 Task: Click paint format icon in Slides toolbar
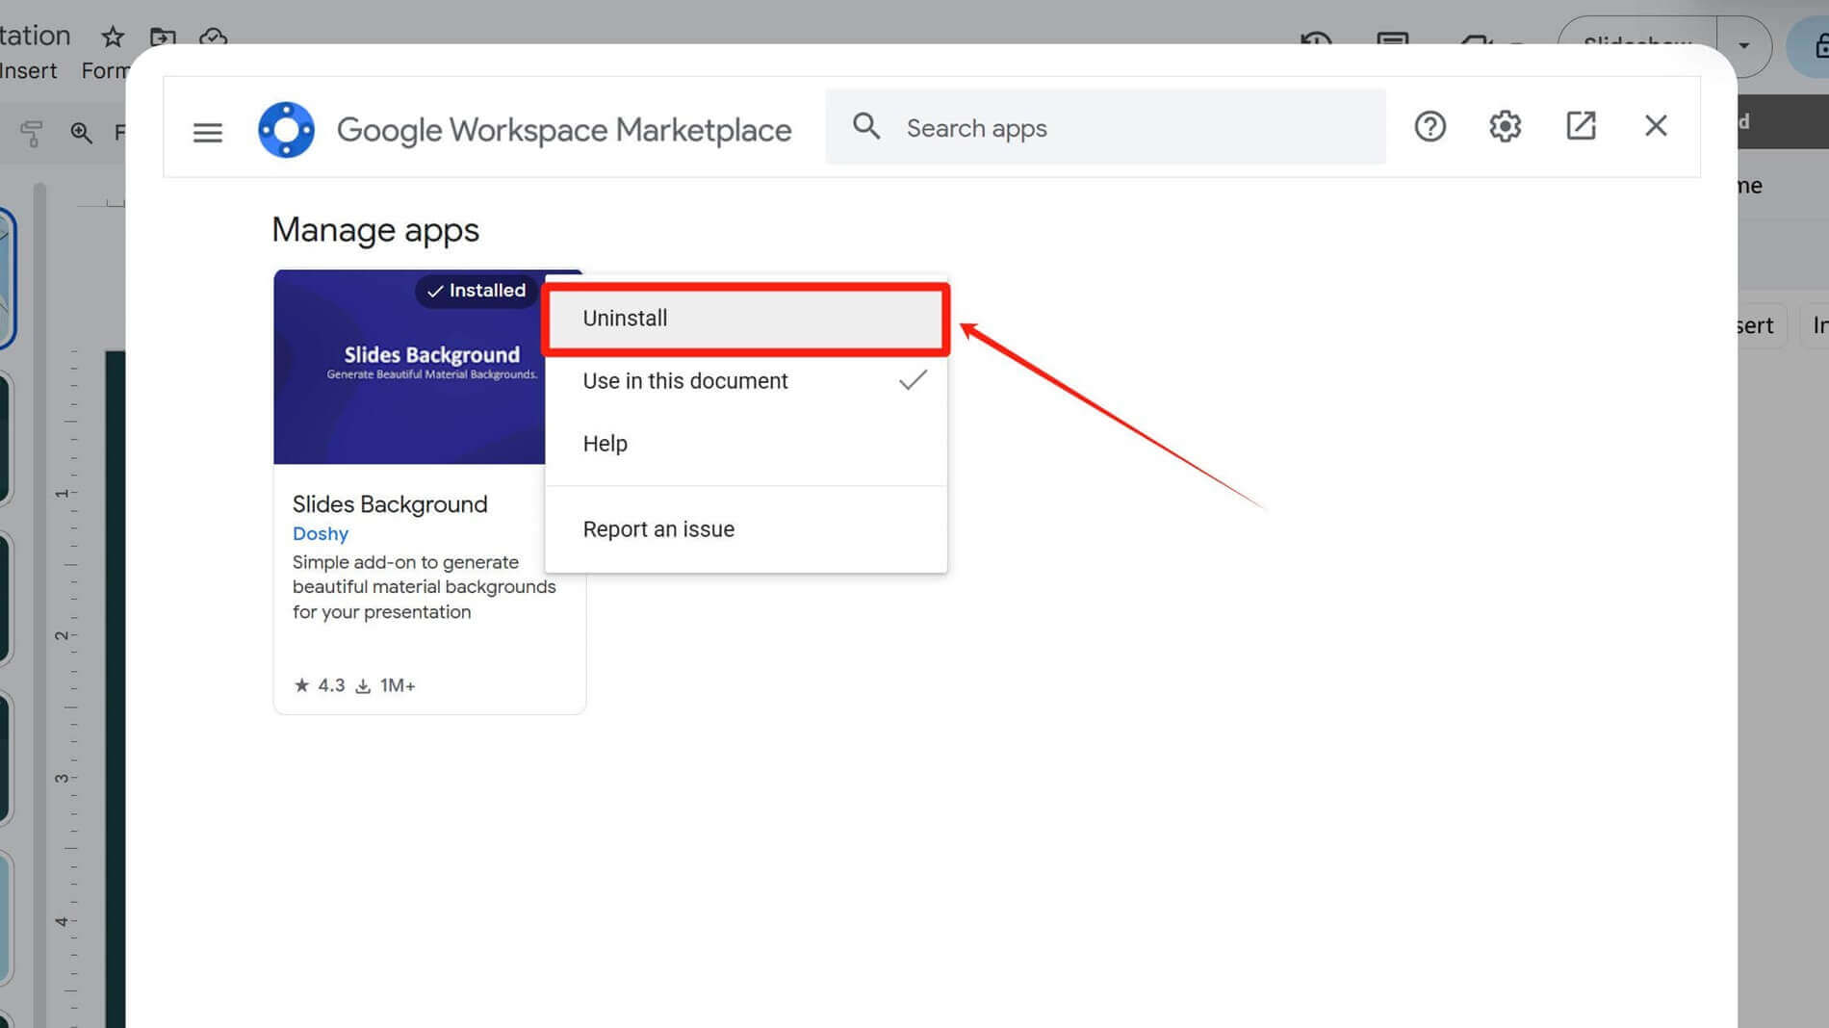click(31, 133)
